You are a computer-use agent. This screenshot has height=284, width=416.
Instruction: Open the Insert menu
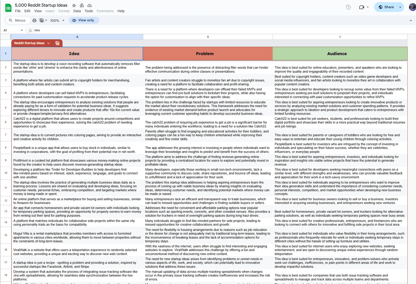[50, 11]
